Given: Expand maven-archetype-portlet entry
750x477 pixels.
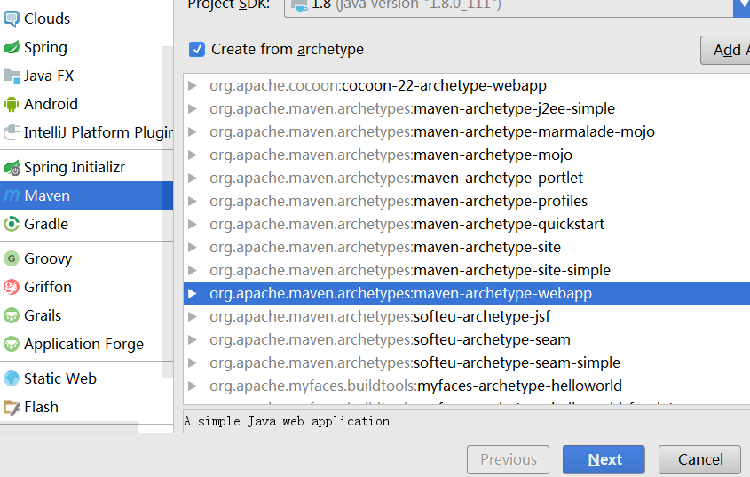Looking at the screenshot, I should pos(193,178).
